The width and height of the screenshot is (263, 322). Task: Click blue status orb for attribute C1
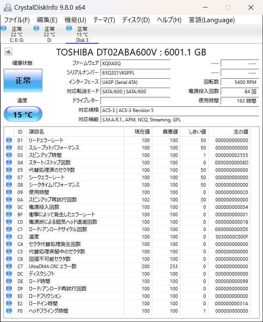pyautogui.click(x=9, y=229)
